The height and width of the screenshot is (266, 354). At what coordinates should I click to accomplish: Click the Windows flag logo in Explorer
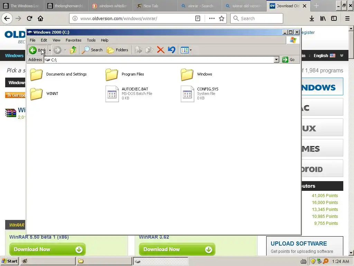(293, 40)
